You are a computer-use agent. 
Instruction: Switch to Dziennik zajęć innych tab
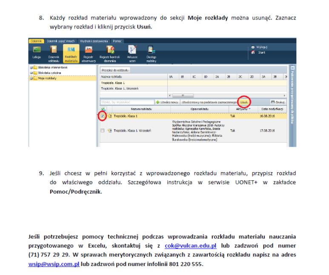pos(60,41)
